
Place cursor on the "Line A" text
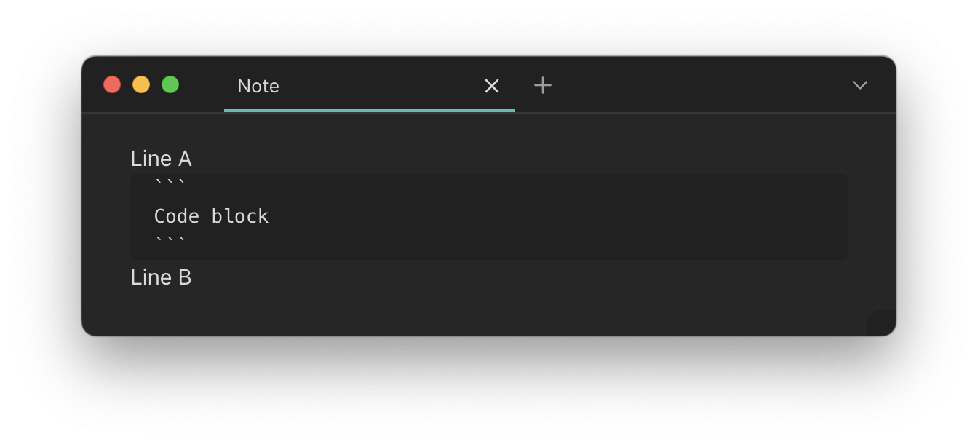pos(161,159)
